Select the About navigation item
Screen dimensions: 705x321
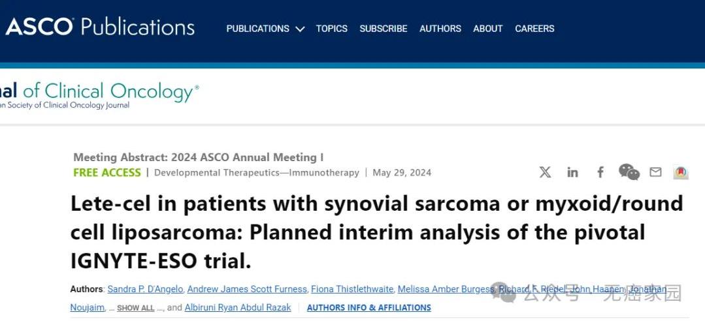[487, 29]
